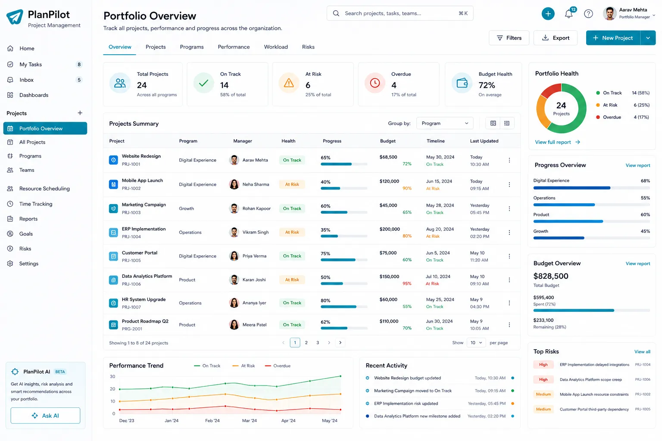Click the New Project button

pos(613,38)
